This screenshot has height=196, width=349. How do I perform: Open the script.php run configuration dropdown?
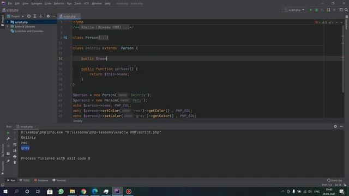[x=294, y=10]
